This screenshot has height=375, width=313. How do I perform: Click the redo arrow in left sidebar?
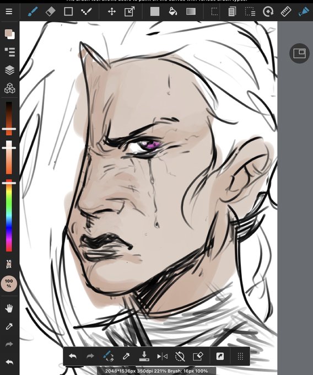[x=9, y=344]
